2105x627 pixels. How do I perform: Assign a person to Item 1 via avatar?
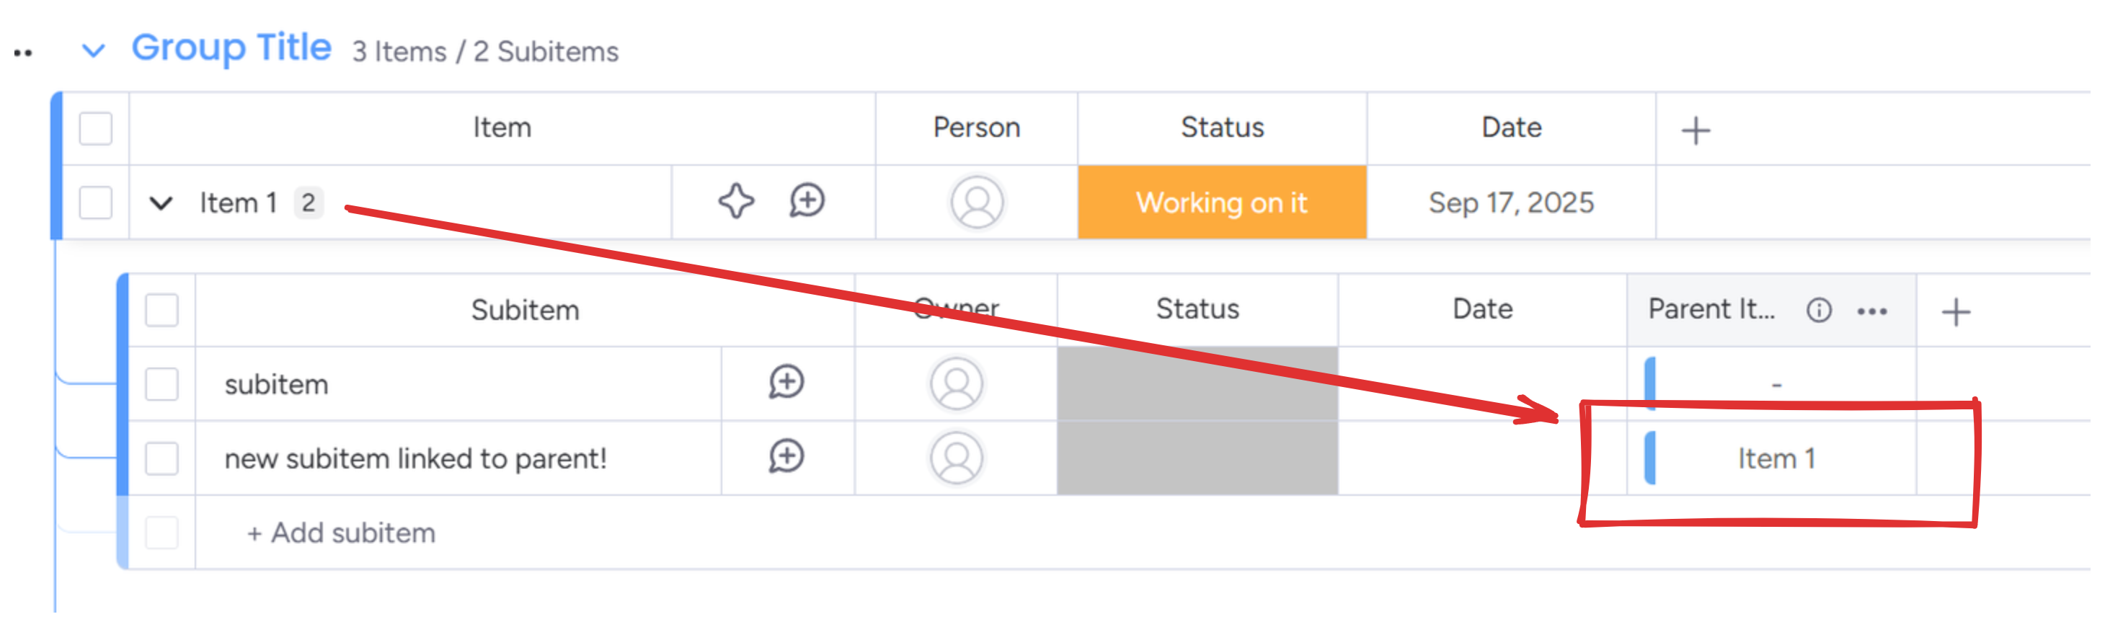pos(977,203)
